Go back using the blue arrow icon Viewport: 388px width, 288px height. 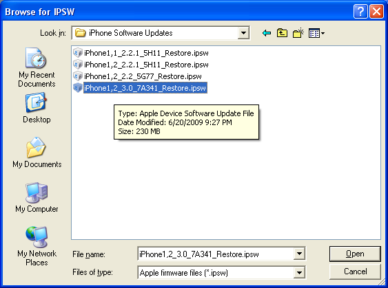pyautogui.click(x=267, y=33)
